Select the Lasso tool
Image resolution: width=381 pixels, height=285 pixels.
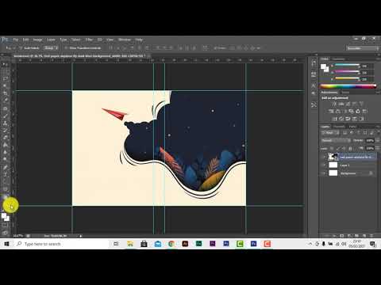click(5, 78)
